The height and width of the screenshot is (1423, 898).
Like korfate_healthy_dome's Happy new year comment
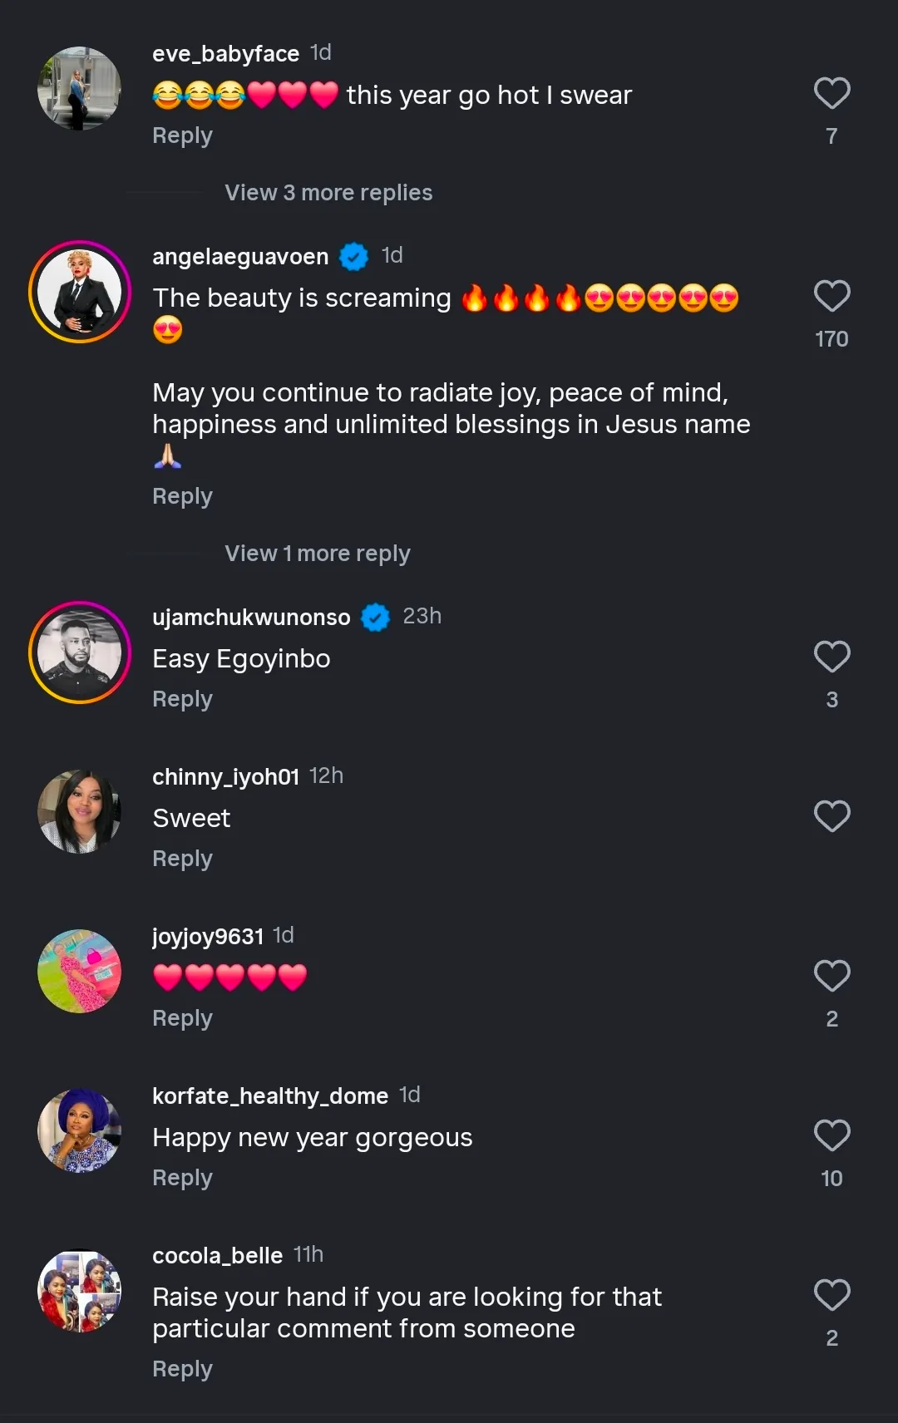[x=831, y=1135]
